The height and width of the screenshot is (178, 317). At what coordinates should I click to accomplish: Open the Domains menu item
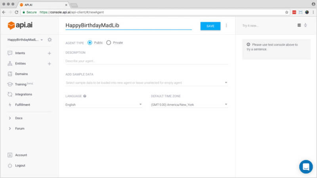pyautogui.click(x=21, y=74)
